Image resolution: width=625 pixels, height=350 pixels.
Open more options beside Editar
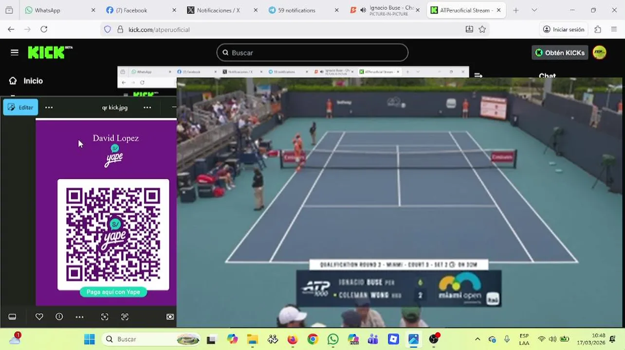coord(49,107)
